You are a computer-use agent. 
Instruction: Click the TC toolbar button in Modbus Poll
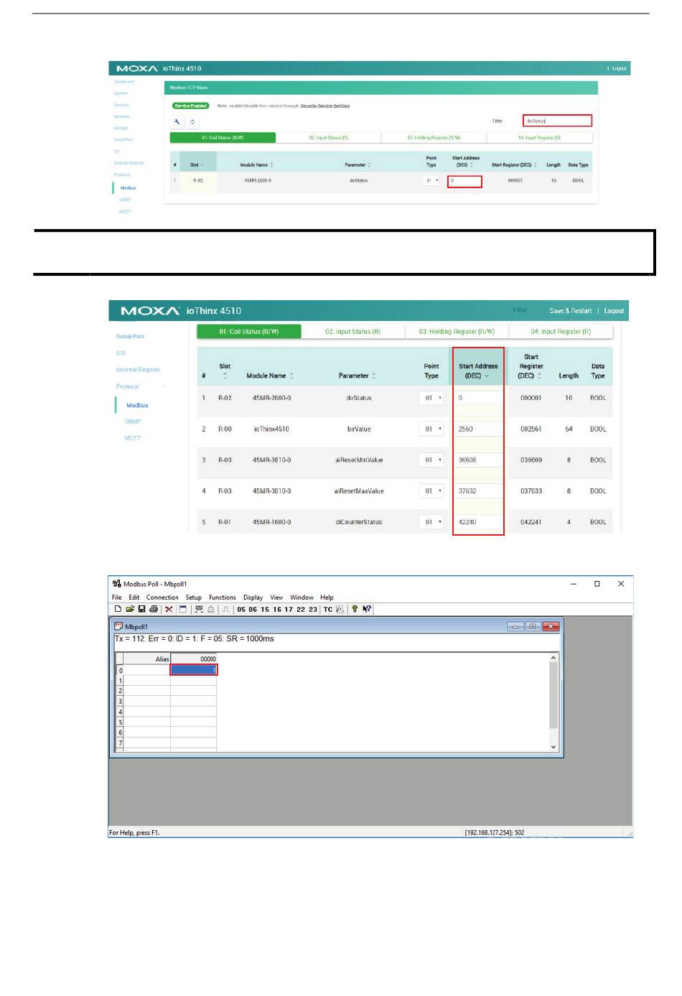pos(327,610)
